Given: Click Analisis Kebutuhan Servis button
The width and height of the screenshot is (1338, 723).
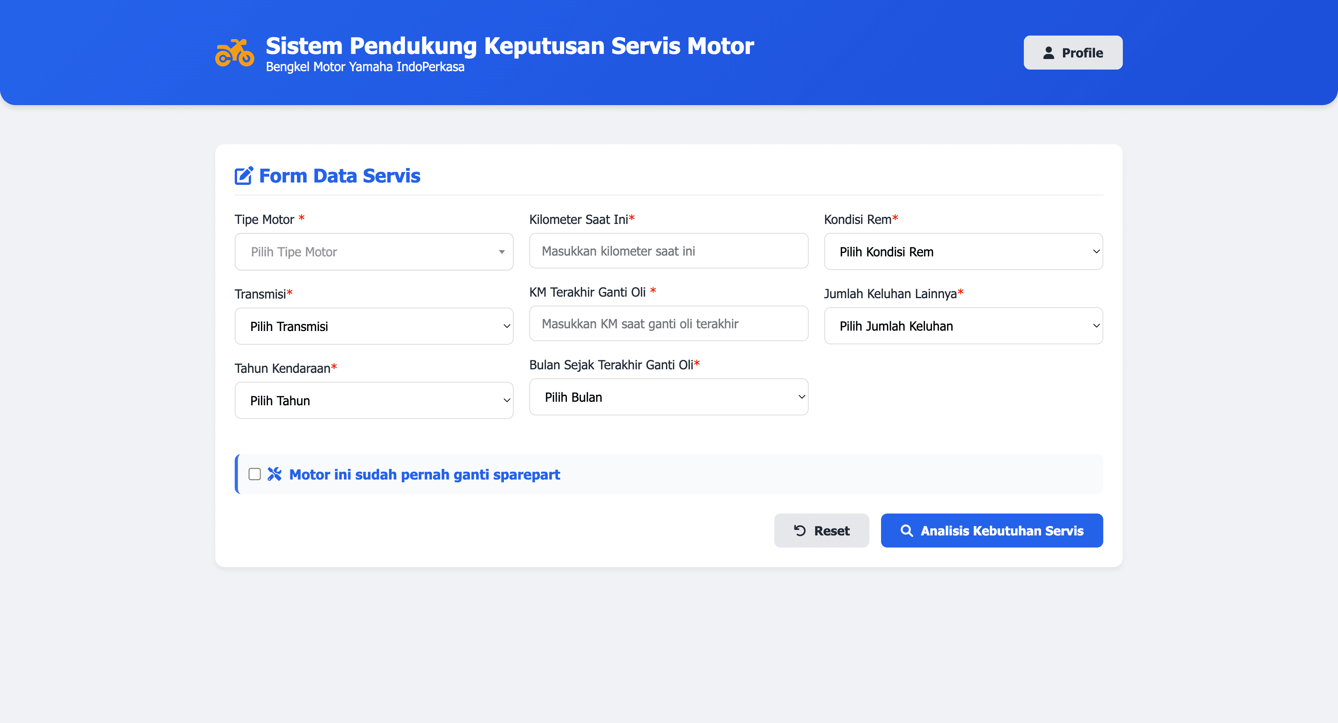Looking at the screenshot, I should (x=991, y=530).
